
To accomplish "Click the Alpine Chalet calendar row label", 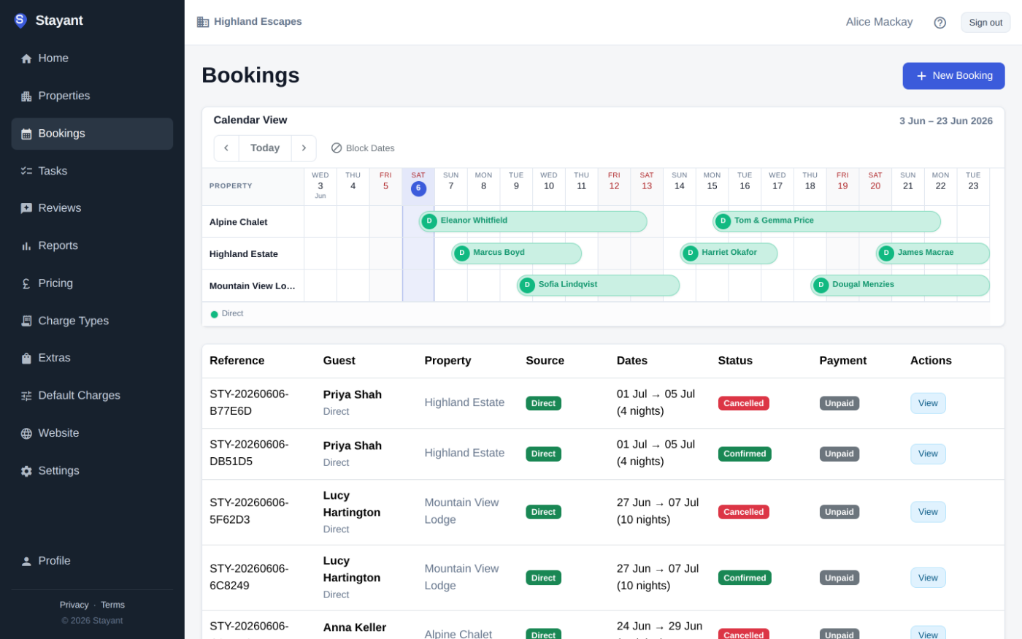I will tap(238, 222).
